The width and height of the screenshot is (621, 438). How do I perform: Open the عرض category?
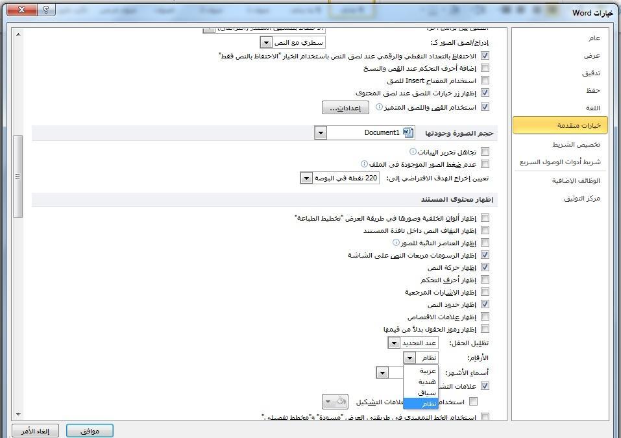pos(560,55)
